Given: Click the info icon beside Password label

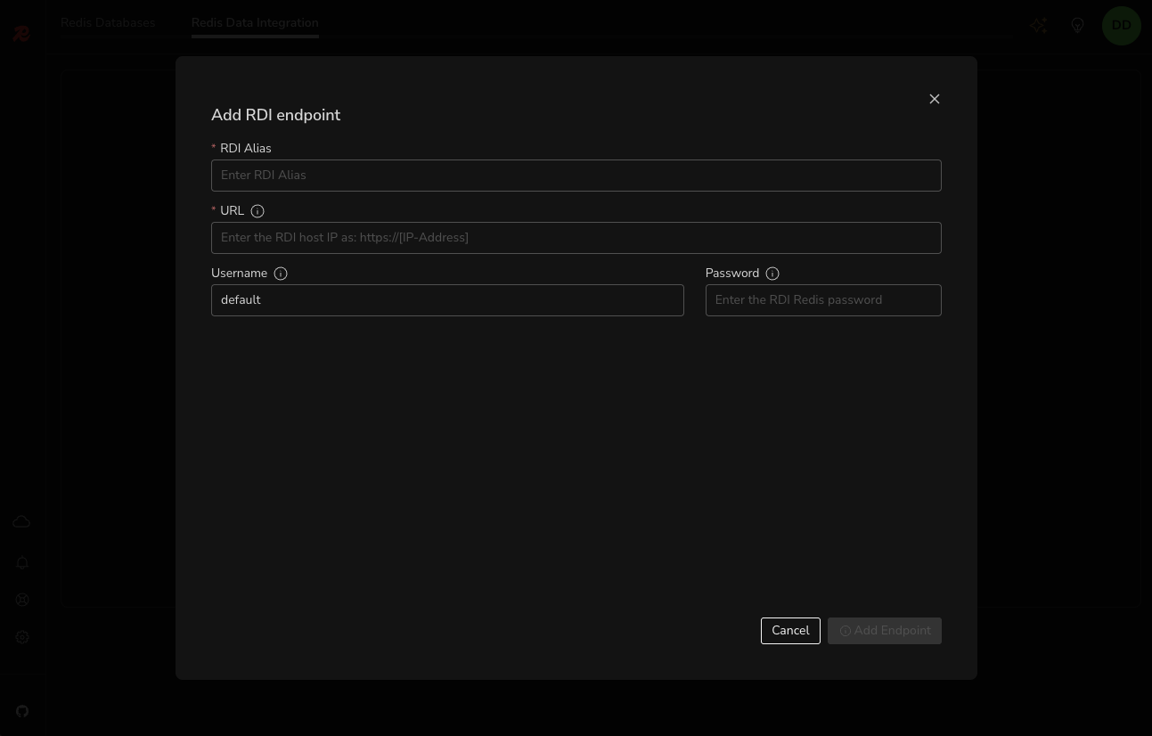Looking at the screenshot, I should point(772,274).
